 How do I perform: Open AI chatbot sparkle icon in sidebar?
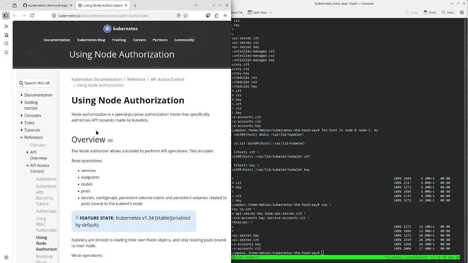click(6, 26)
